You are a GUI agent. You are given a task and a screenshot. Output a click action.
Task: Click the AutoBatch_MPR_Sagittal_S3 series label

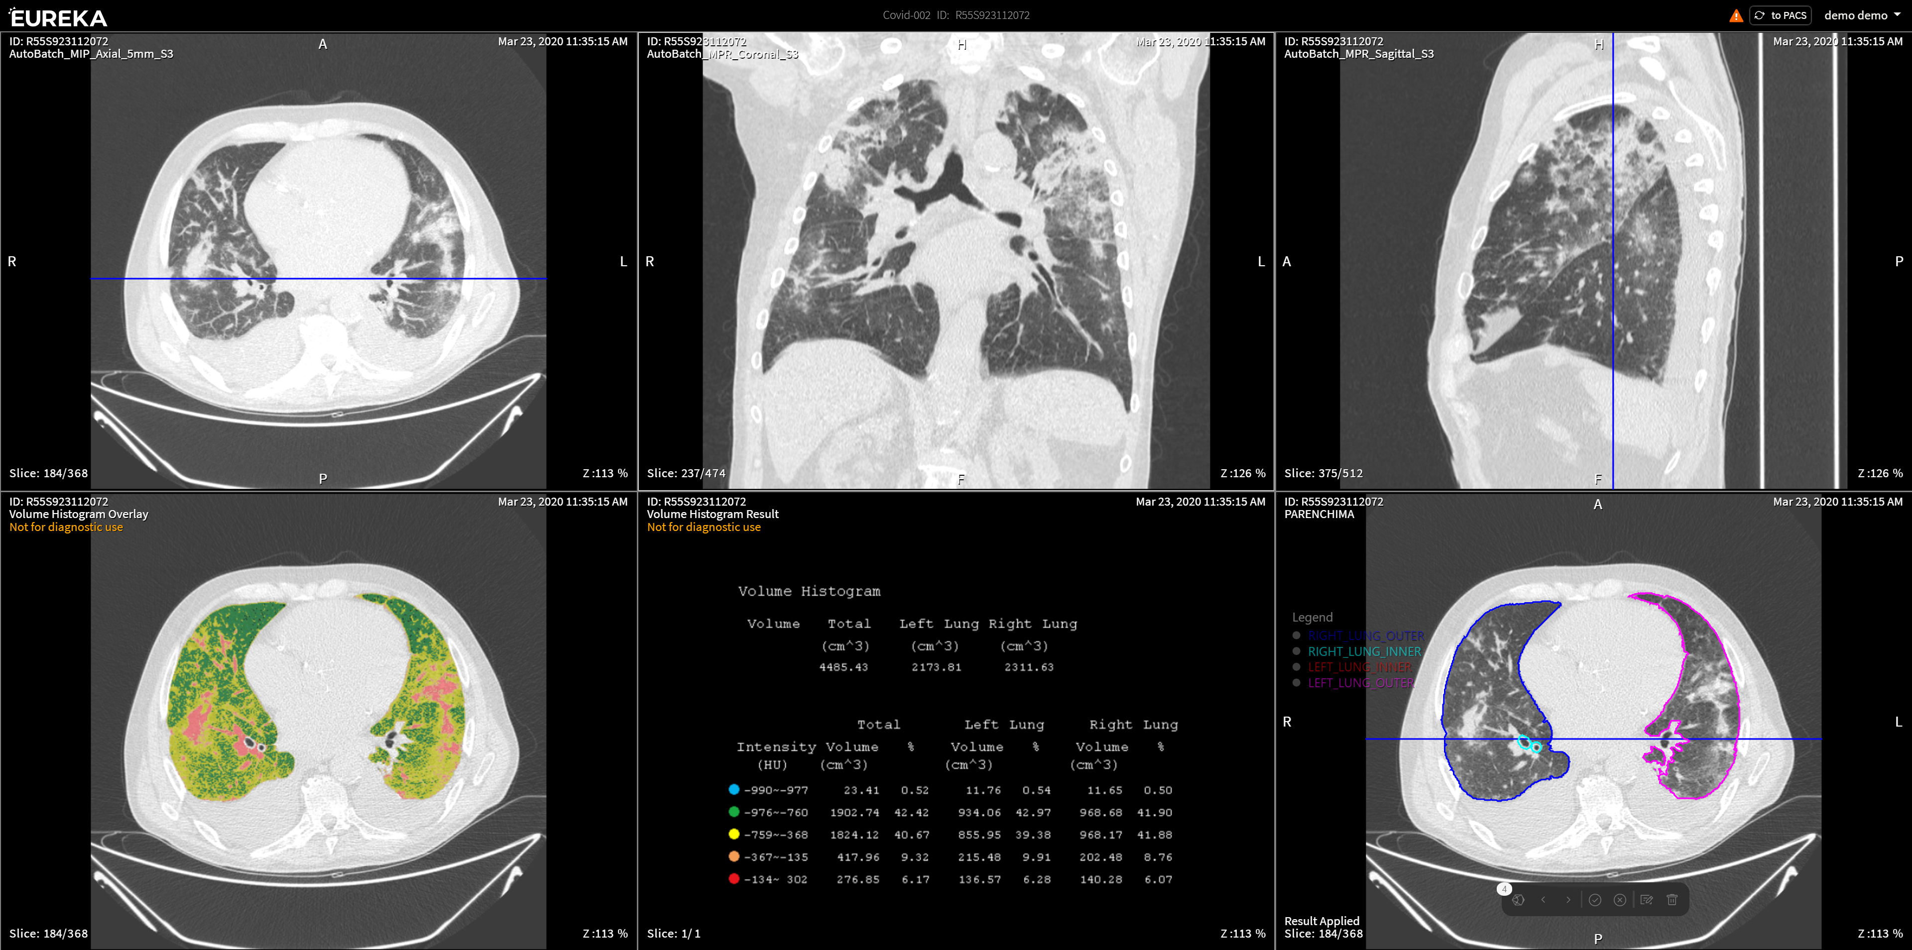(1358, 54)
